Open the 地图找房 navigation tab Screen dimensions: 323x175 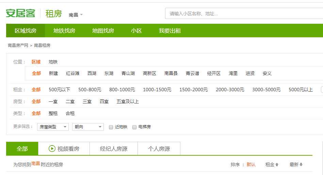pyautogui.click(x=103, y=31)
